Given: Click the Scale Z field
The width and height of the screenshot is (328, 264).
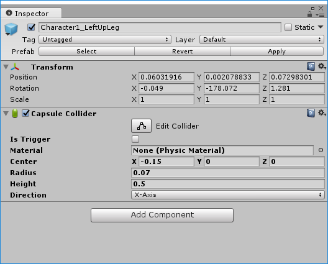Looking at the screenshot, I should (296, 99).
